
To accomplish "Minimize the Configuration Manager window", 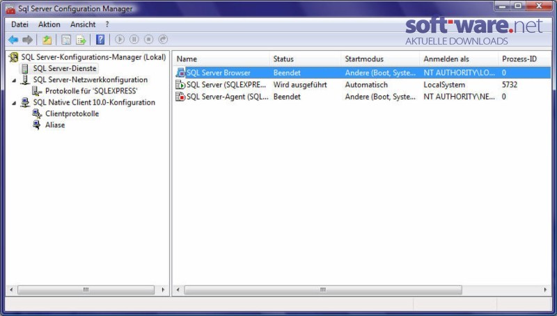I will pyautogui.click(x=502, y=6).
